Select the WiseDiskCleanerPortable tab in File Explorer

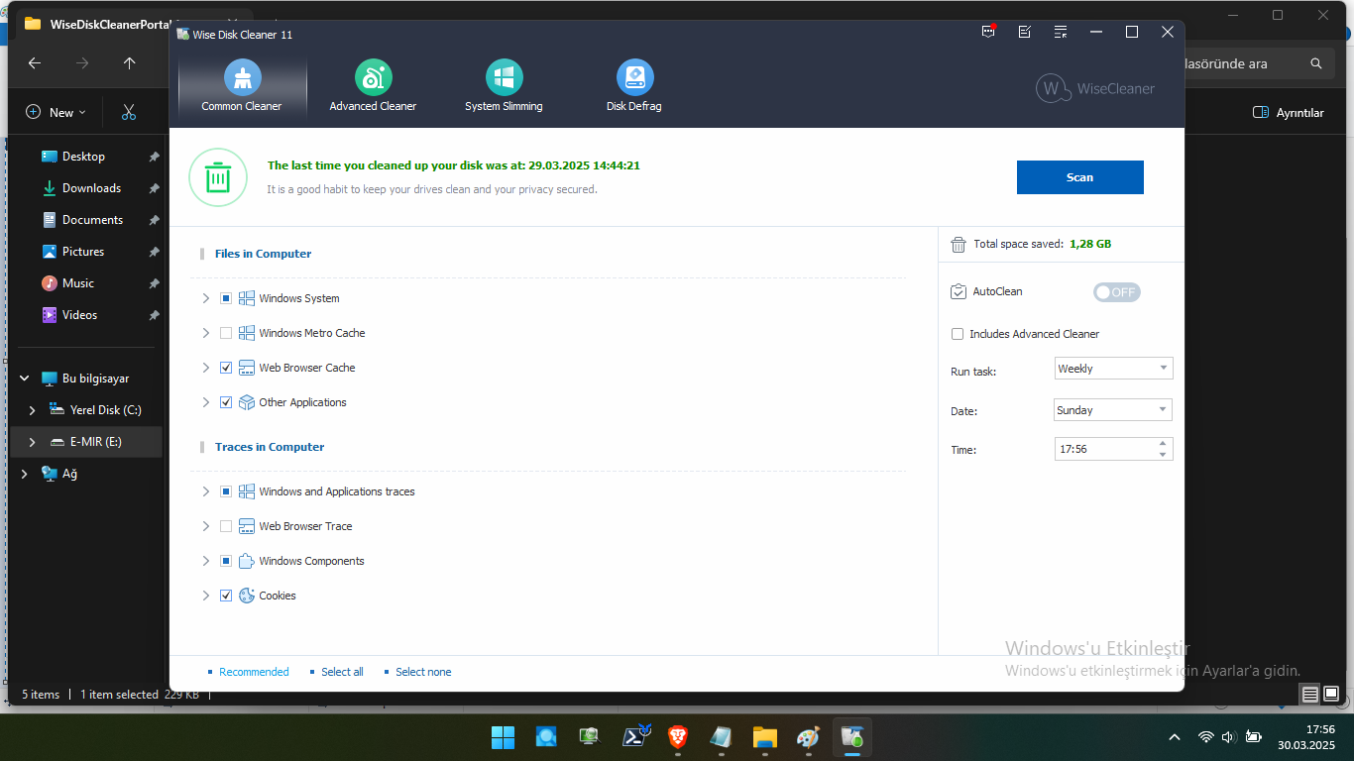[97, 24]
